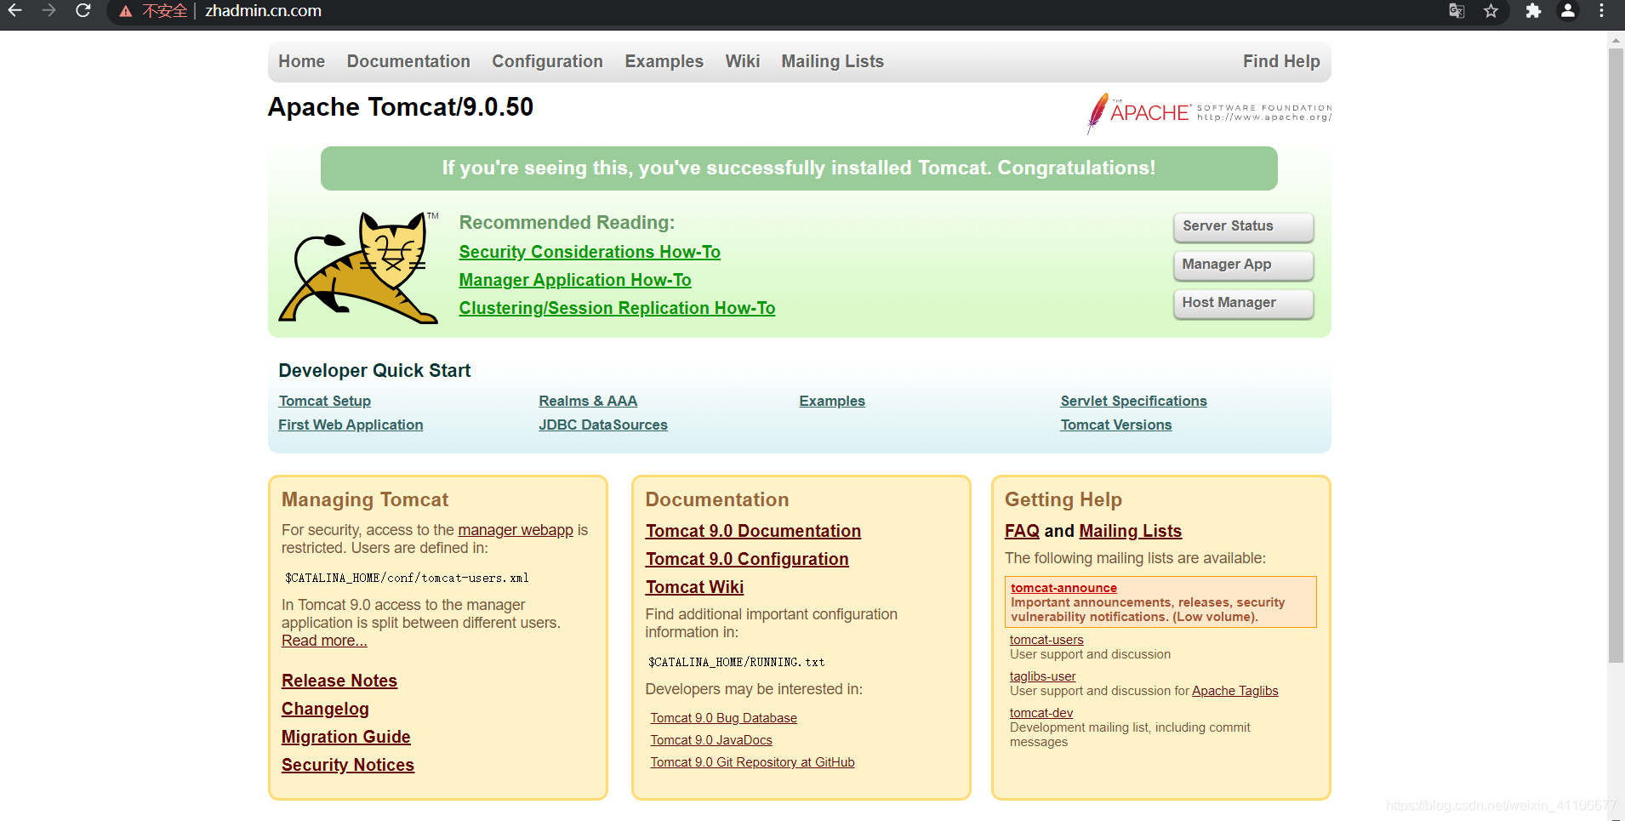This screenshot has height=821, width=1625.
Task: Open the Realms & AAA link
Action: click(x=588, y=401)
